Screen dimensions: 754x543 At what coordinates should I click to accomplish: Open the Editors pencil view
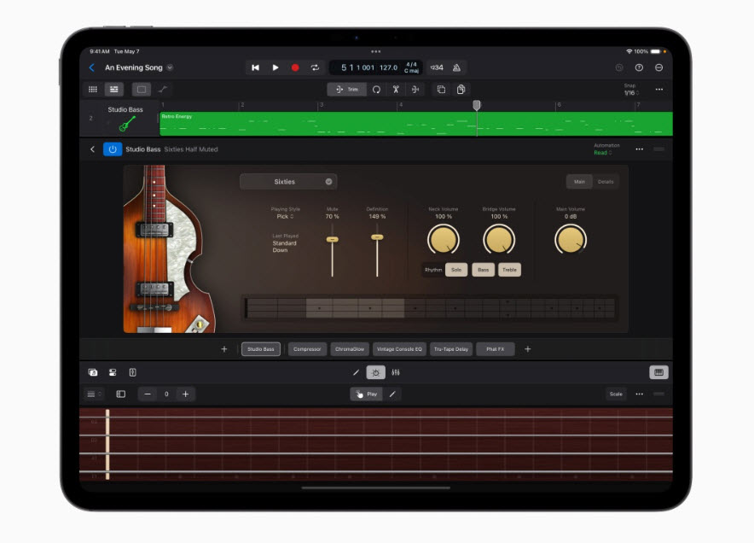coord(356,372)
